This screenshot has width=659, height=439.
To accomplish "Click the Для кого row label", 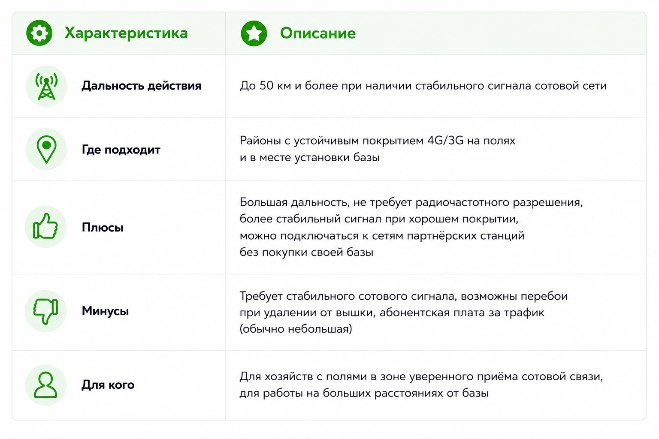I will (x=108, y=385).
